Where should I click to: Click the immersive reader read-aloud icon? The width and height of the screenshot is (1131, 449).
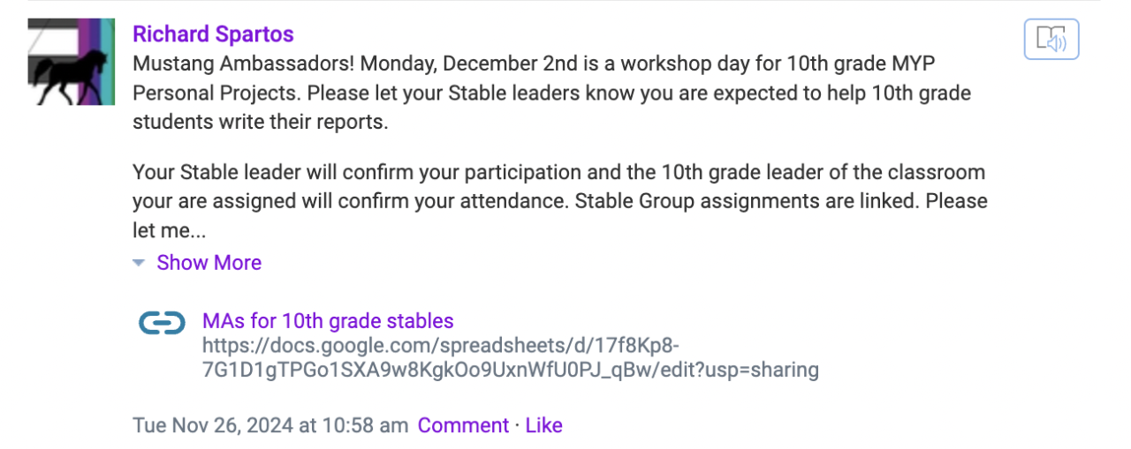click(1051, 40)
